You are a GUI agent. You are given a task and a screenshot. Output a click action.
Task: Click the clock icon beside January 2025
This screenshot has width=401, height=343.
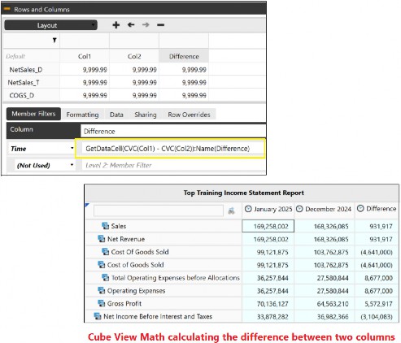coord(248,209)
